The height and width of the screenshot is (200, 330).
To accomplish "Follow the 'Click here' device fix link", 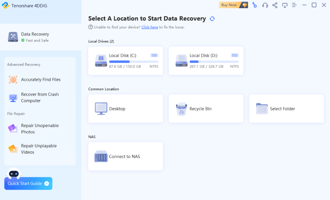I will (x=149, y=27).
